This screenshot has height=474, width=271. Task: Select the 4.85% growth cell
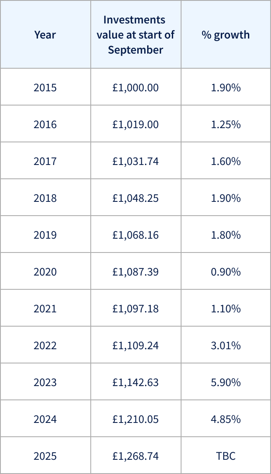point(226,420)
